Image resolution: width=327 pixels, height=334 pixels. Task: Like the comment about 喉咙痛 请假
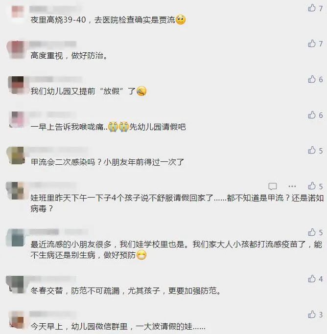[x=312, y=115]
